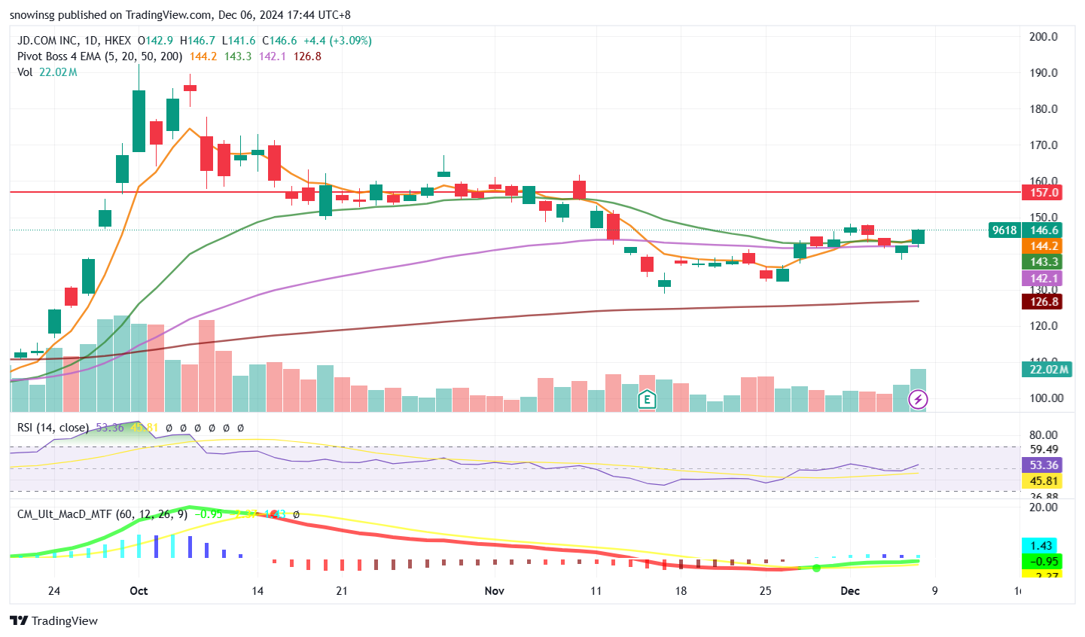This screenshot has width=1085, height=637.
Task: Click the 200.0 price axis label
Action: coord(1044,37)
